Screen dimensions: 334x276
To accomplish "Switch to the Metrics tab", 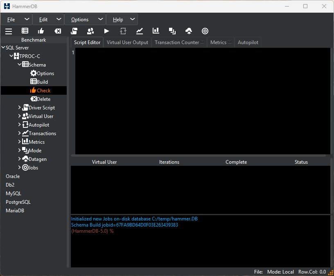I will click(x=221, y=42).
